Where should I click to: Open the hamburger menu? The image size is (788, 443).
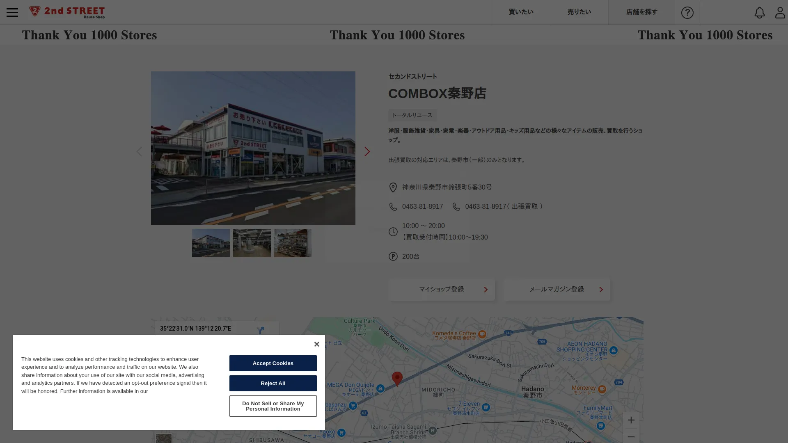(12, 12)
